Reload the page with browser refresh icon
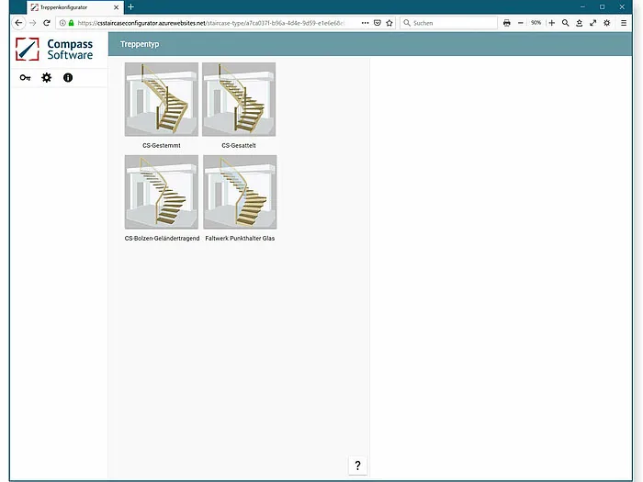This screenshot has width=643, height=482. pos(47,23)
